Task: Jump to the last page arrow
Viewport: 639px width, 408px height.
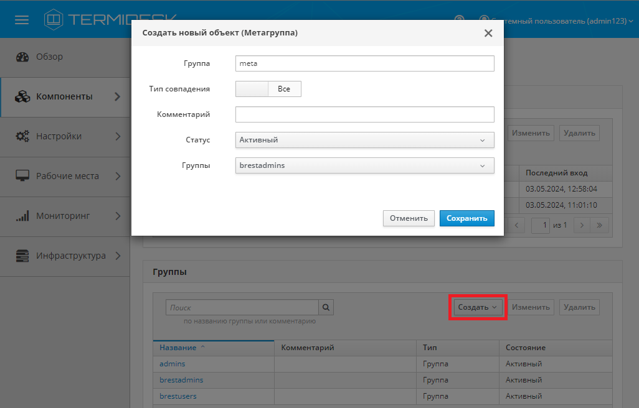Action: (x=600, y=225)
